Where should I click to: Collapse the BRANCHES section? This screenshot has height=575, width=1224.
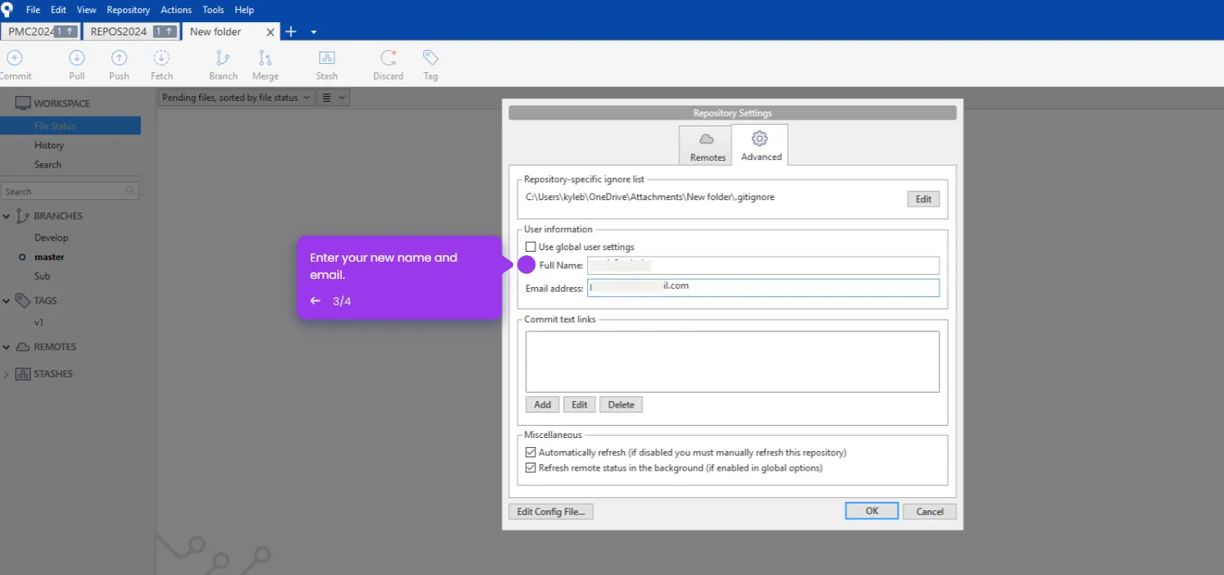7,217
